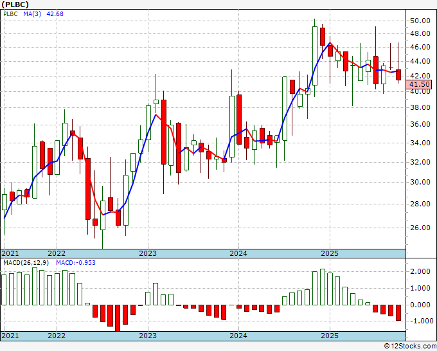Select the MACD:-0.953 value readout
437x351 pixels.
pos(76,263)
